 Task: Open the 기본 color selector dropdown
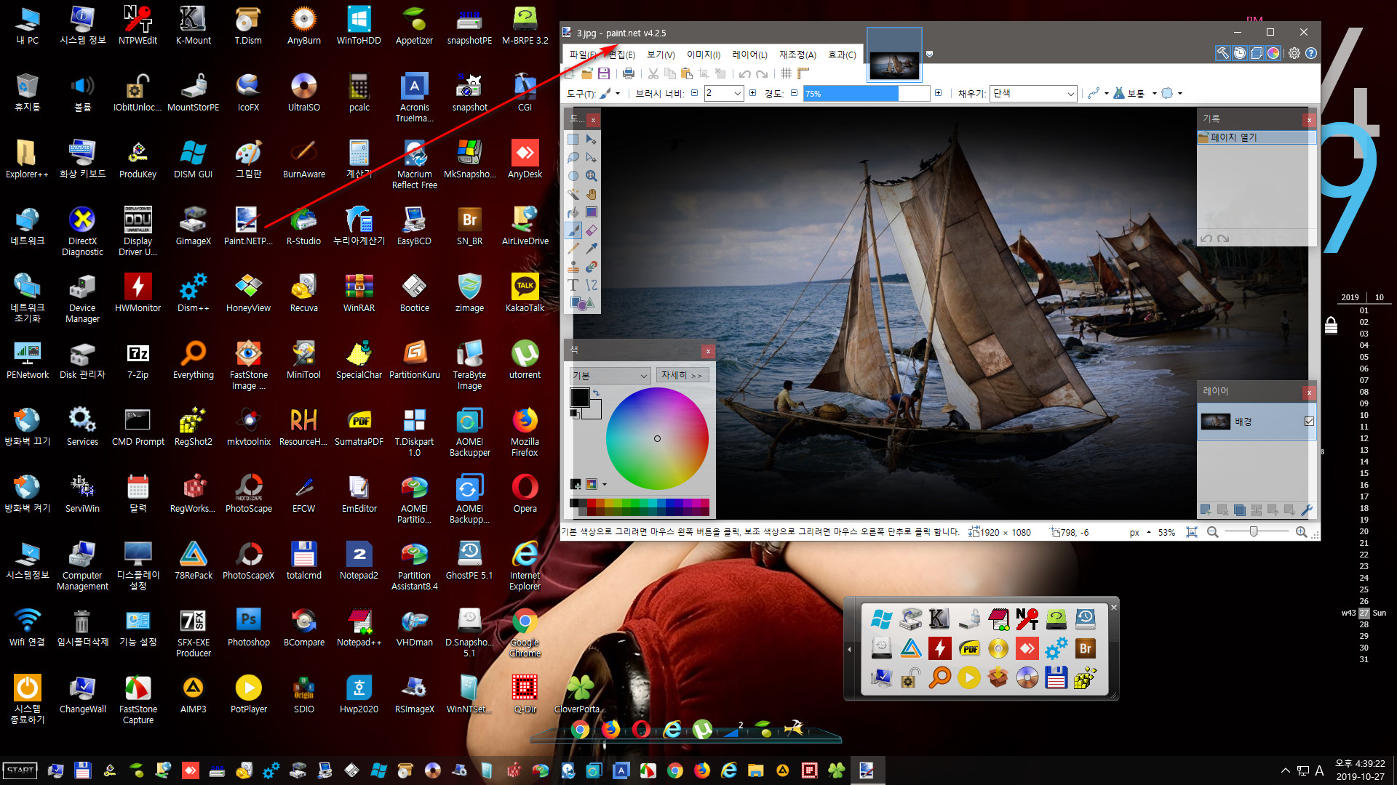pos(610,376)
